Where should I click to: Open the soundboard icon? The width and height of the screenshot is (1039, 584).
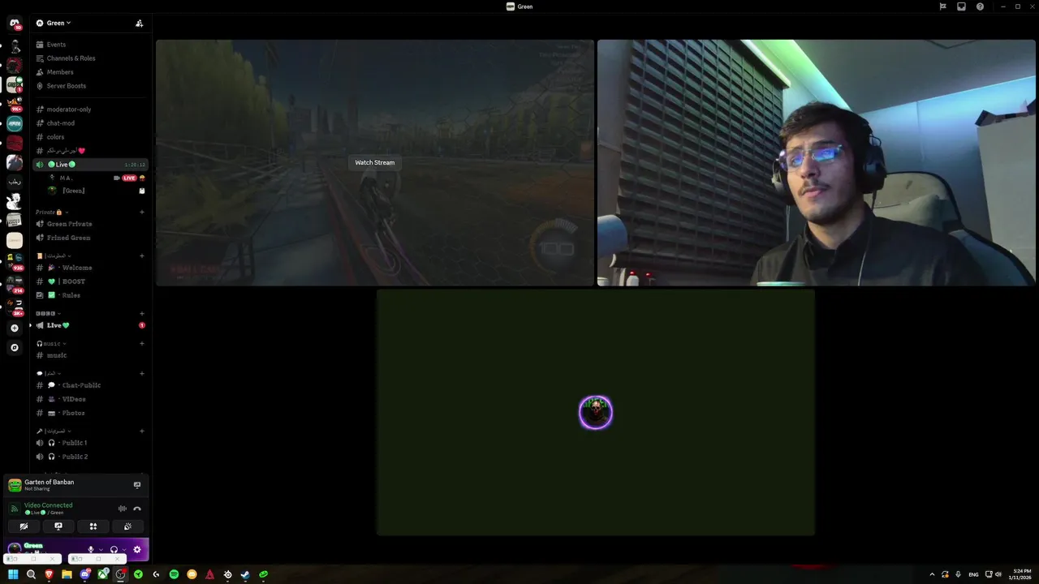pyautogui.click(x=127, y=526)
